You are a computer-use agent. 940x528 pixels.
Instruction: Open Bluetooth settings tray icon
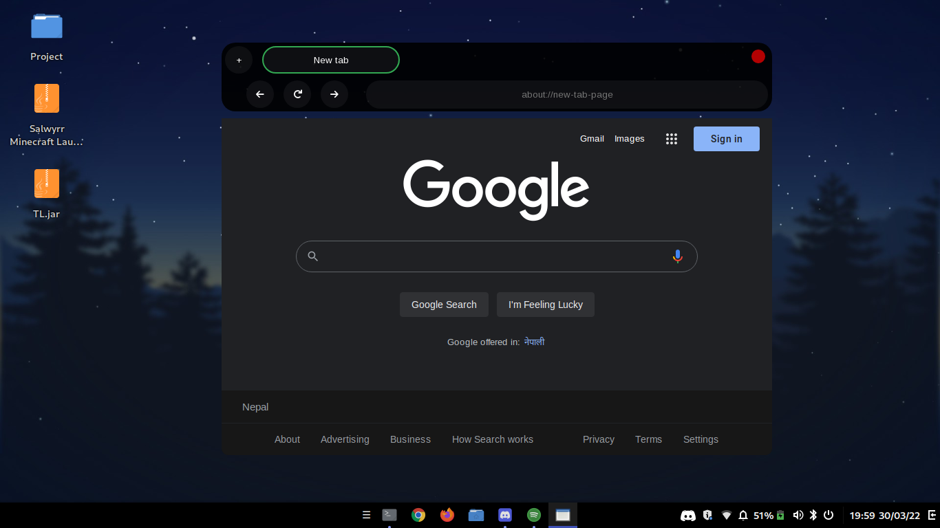(813, 515)
